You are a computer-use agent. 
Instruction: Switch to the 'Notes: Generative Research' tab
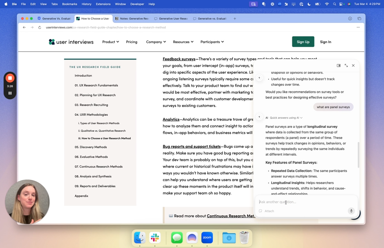pos(132,19)
